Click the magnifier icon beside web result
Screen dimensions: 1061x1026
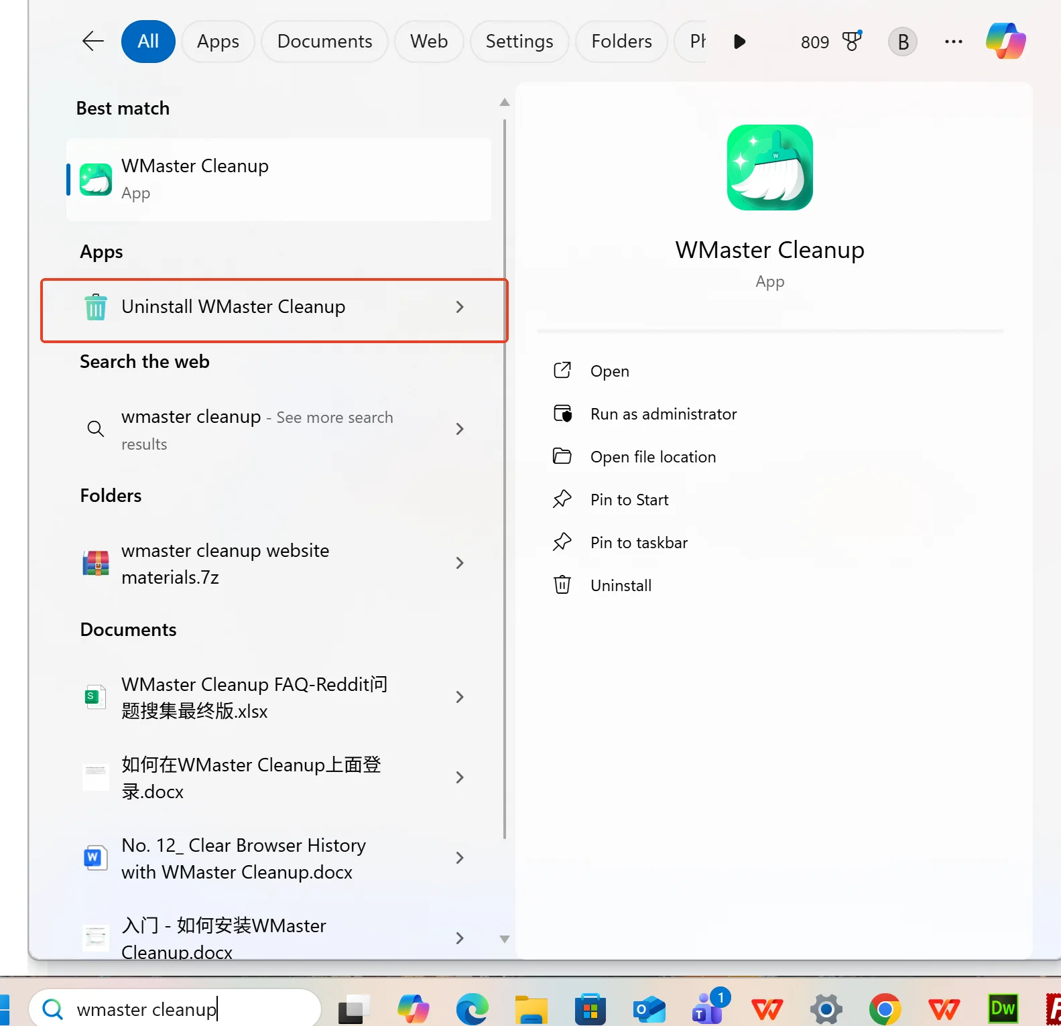point(96,429)
